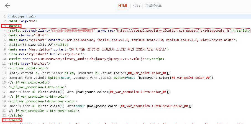Click the opening <s_if_var_point-color> line
This screenshot has height=124, width=251.
pos(28,68)
